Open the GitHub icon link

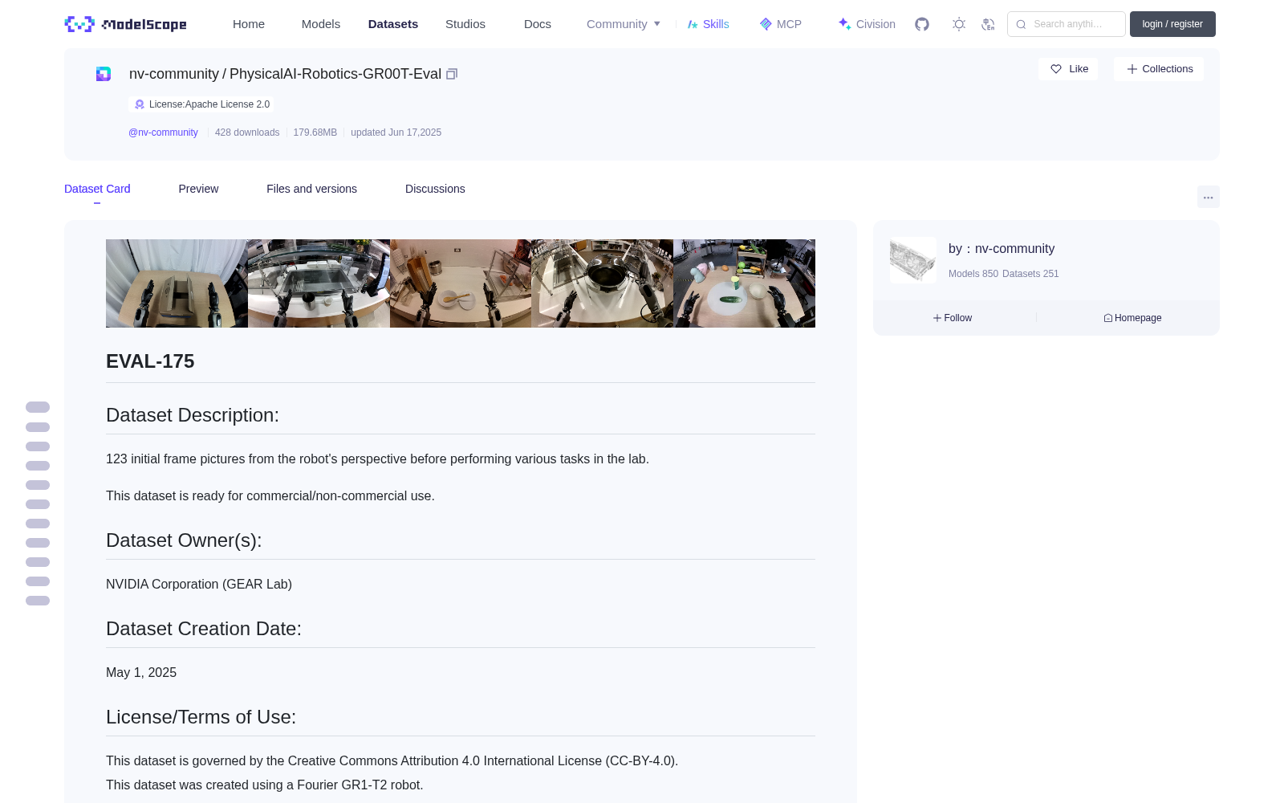922,24
